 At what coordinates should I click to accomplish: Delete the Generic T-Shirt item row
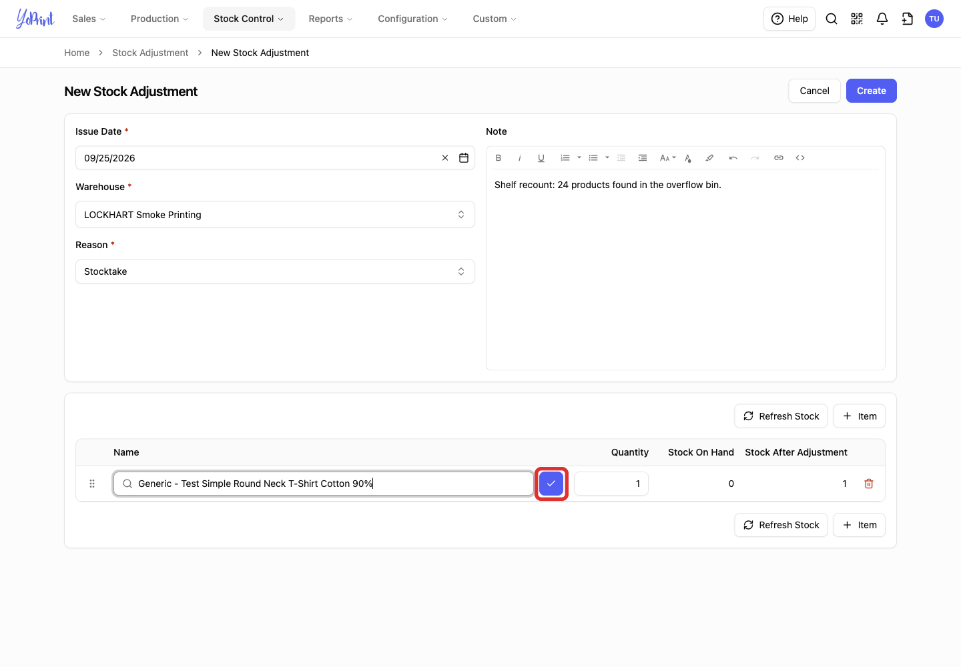[869, 484]
